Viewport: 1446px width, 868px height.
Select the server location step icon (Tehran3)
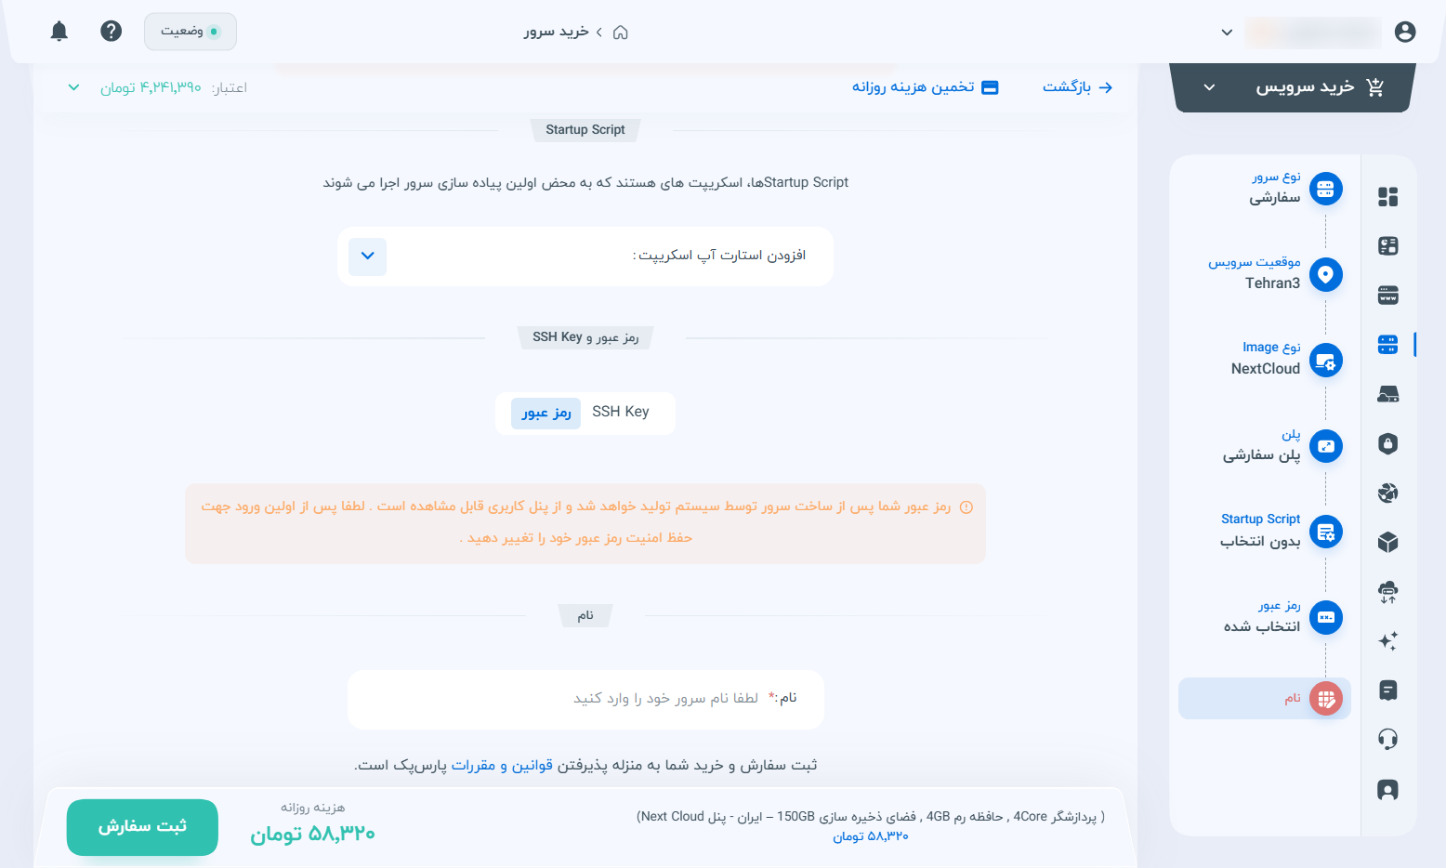[1326, 274]
